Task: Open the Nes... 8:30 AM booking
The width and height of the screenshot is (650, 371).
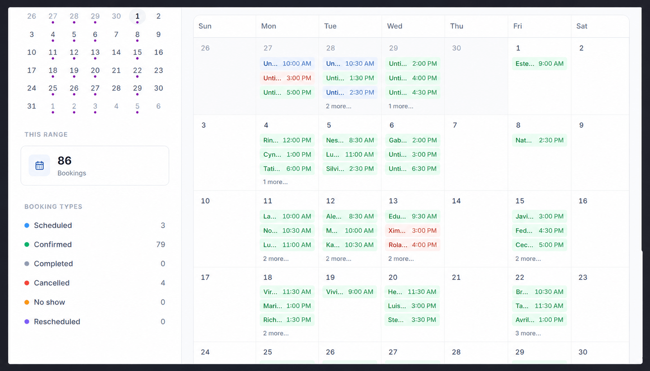Action: pyautogui.click(x=350, y=140)
